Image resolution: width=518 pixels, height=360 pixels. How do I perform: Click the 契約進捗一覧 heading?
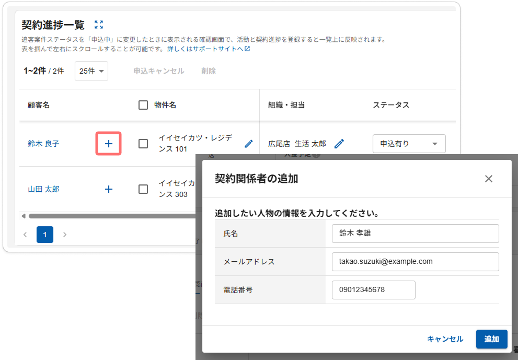[x=53, y=25]
